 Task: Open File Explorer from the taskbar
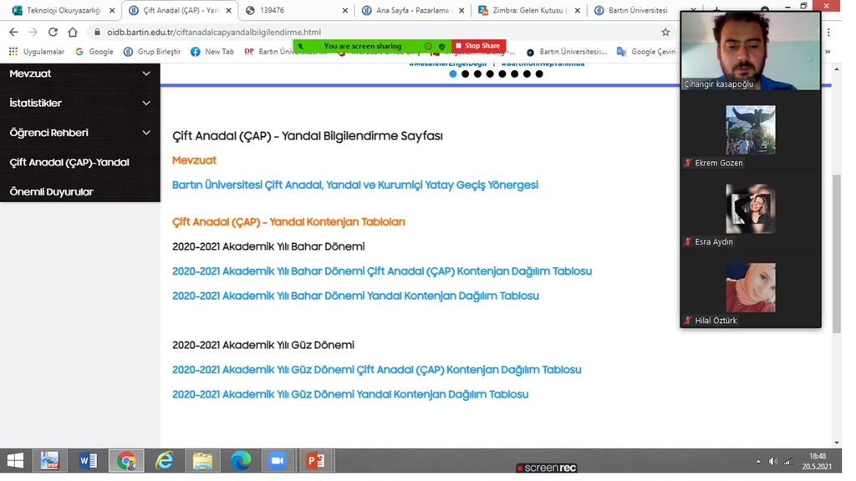pos(202,460)
